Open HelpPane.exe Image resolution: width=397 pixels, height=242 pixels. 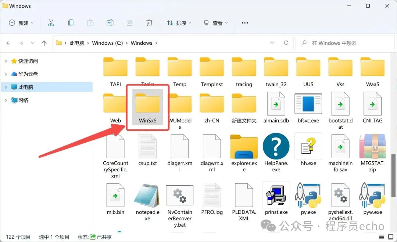pyautogui.click(x=276, y=146)
